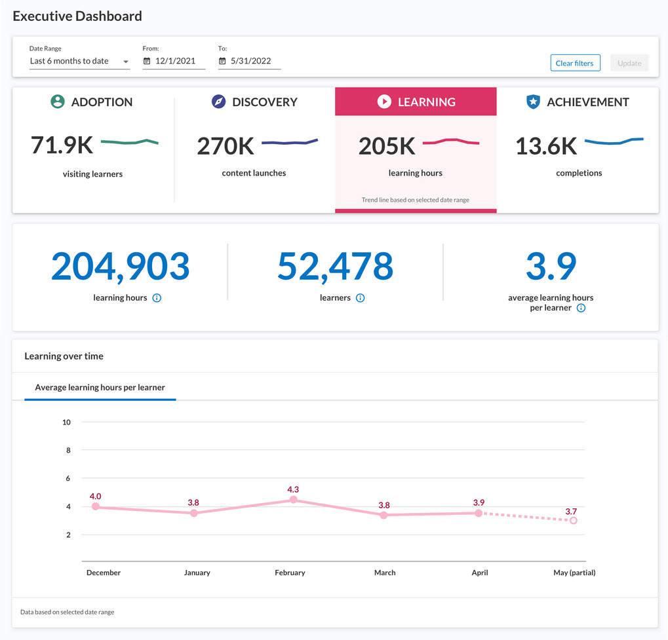Screen dimensions: 668x640
Task: Click the Adoption person icon
Action: [x=58, y=102]
